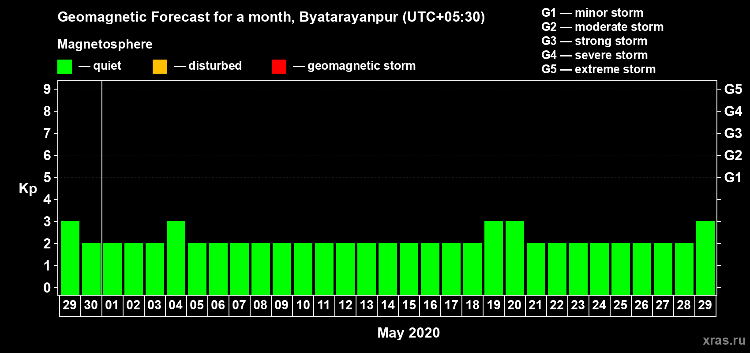Click date label 26 on the axis
The height and width of the screenshot is (353, 750).
tap(641, 305)
